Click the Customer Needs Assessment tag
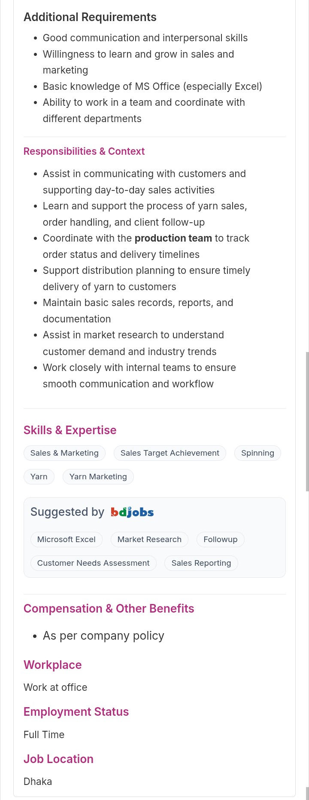Viewport: 309px width, 800px height. [93, 563]
